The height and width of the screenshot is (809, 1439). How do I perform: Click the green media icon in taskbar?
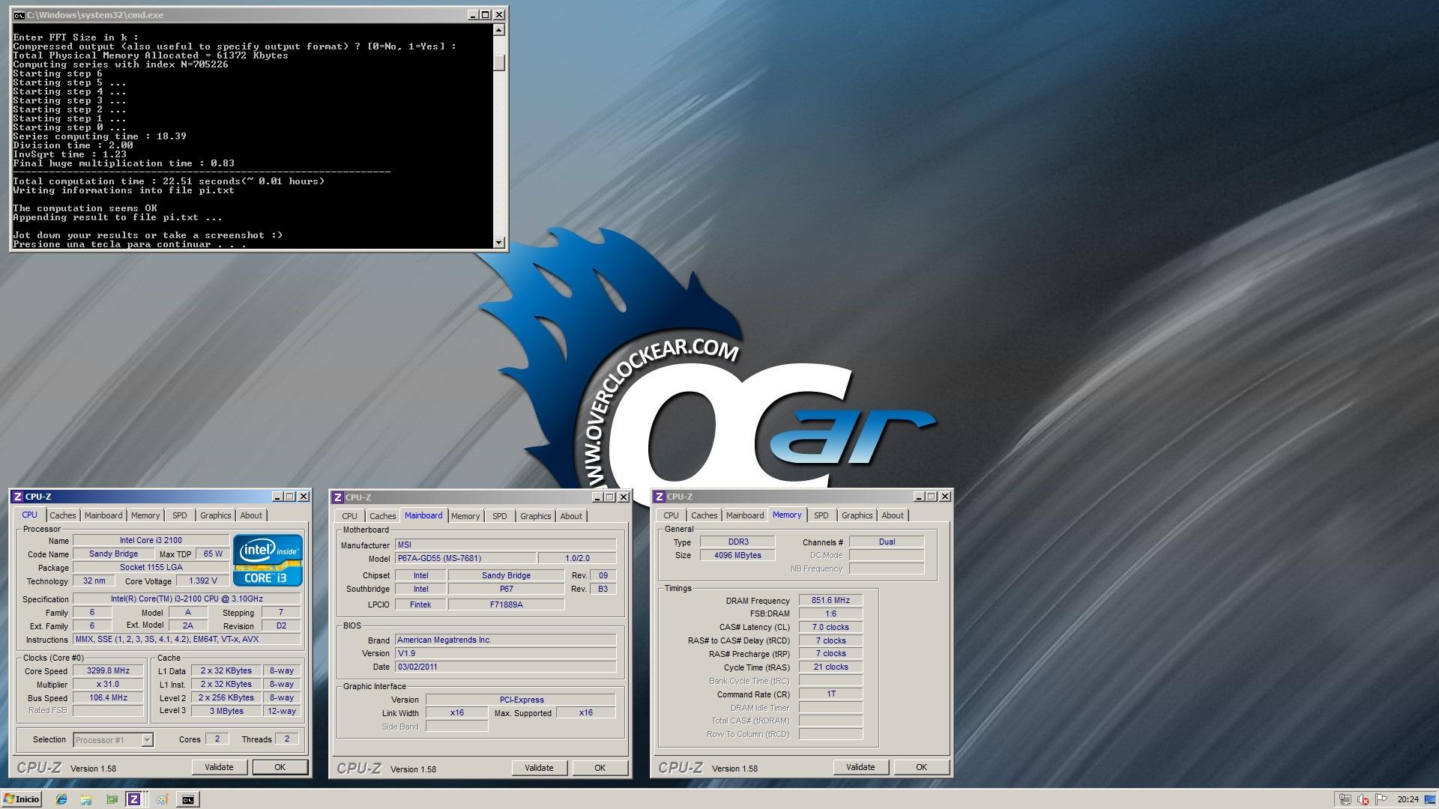pyautogui.click(x=112, y=799)
